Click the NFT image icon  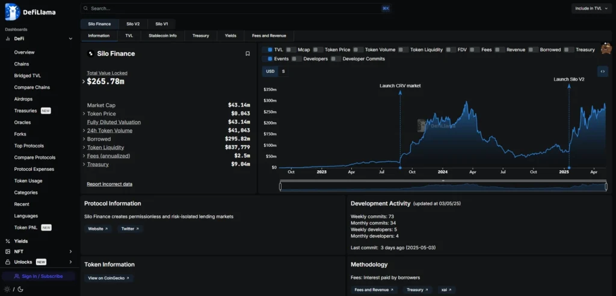7,251
